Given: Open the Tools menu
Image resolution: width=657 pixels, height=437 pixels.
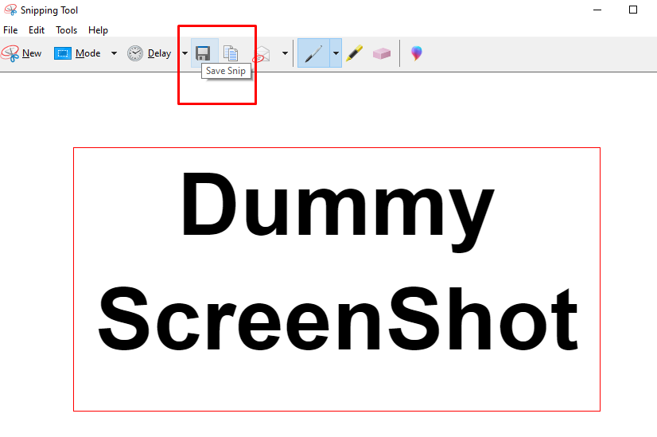Looking at the screenshot, I should pyautogui.click(x=67, y=30).
